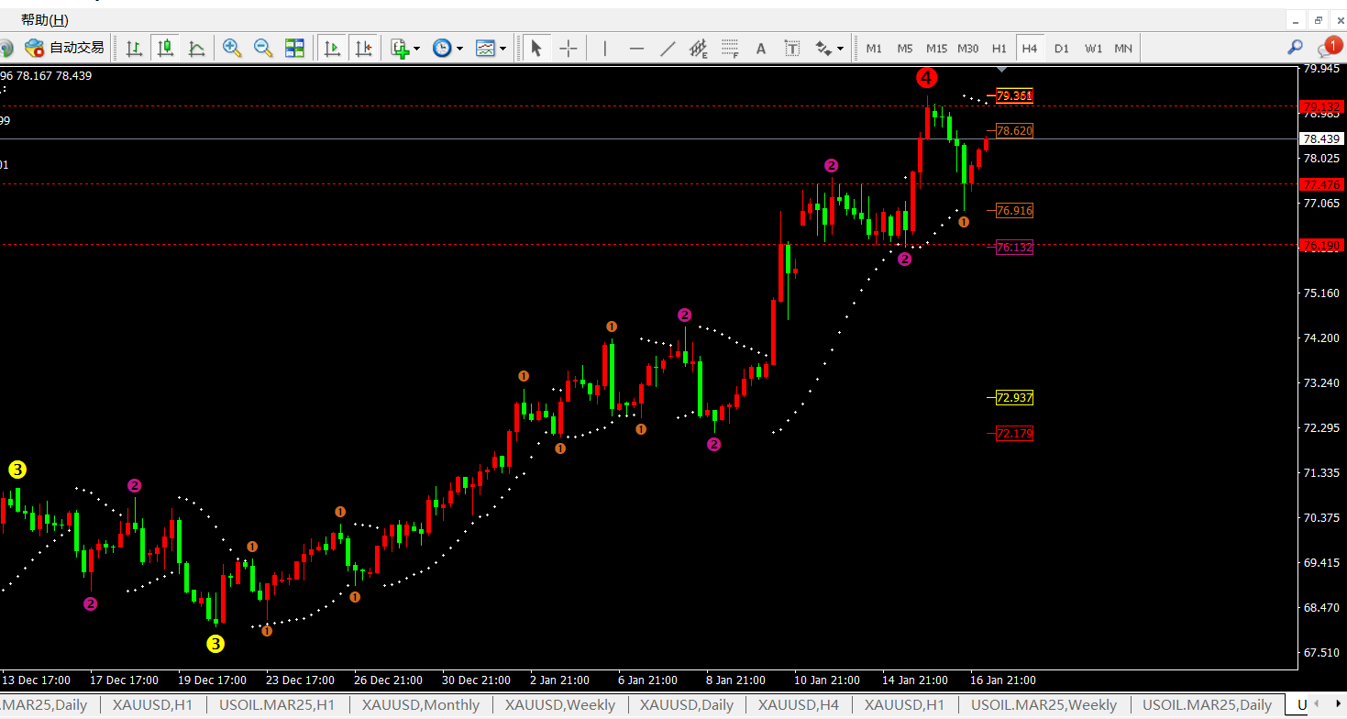Open the USOIL.MAR25,H1 chart tab
The image size is (1347, 719).
pos(277,705)
